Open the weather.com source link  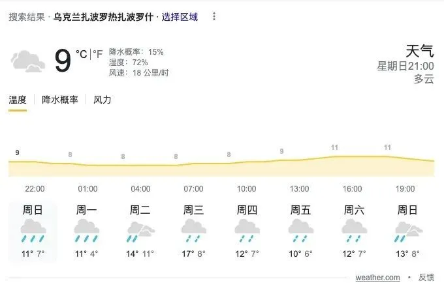tap(377, 278)
